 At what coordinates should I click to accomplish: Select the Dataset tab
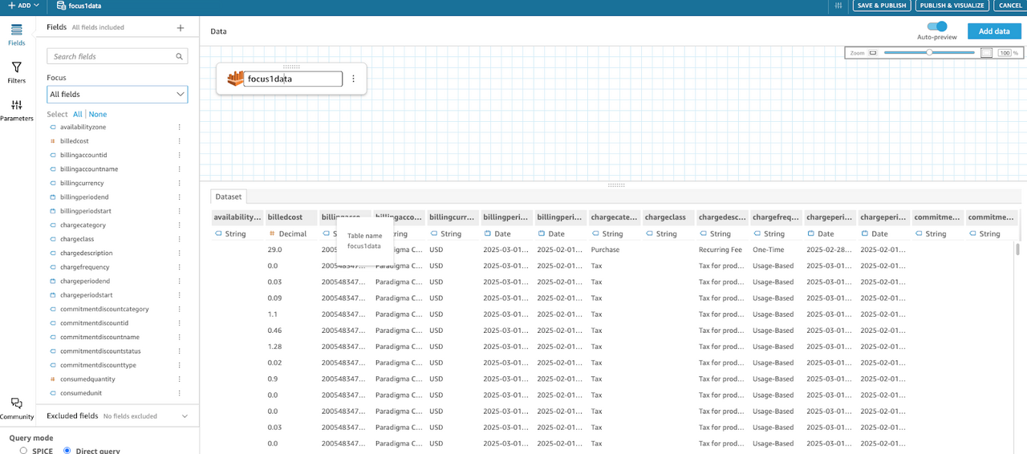click(x=229, y=197)
